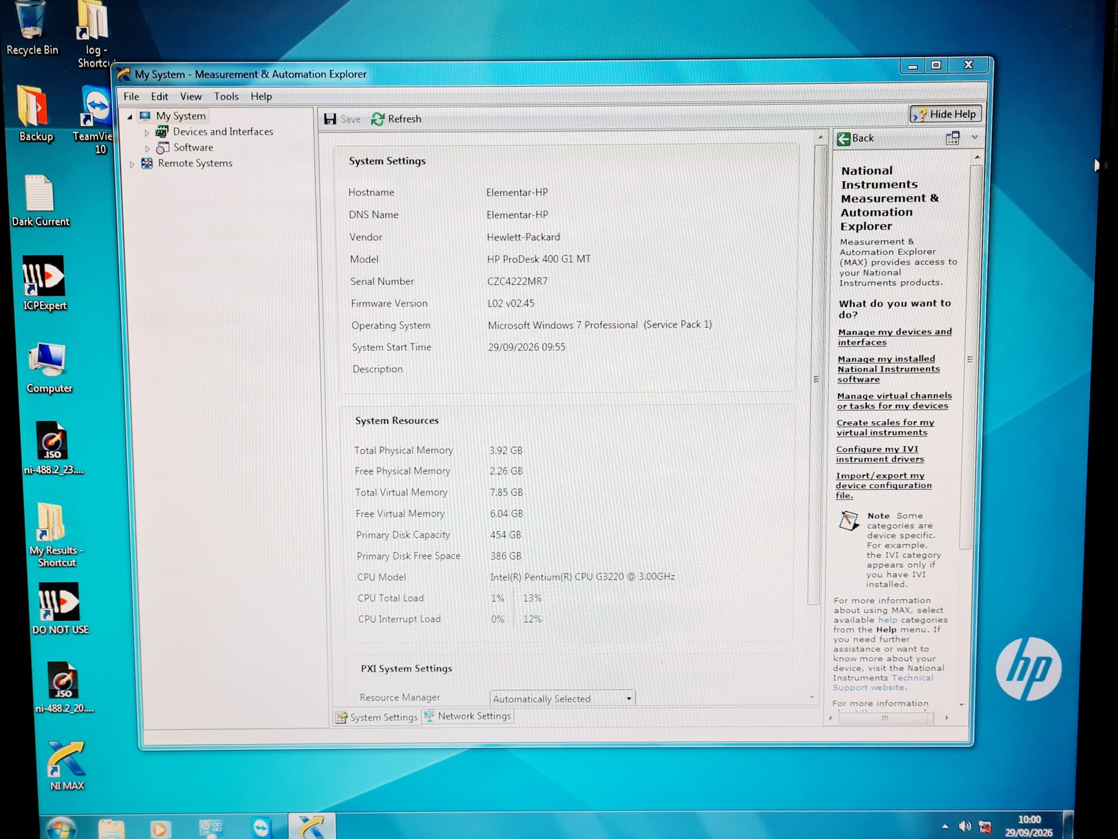Switch to the Network Settings tab
Viewport: 1118px width, 839px height.
[467, 716]
